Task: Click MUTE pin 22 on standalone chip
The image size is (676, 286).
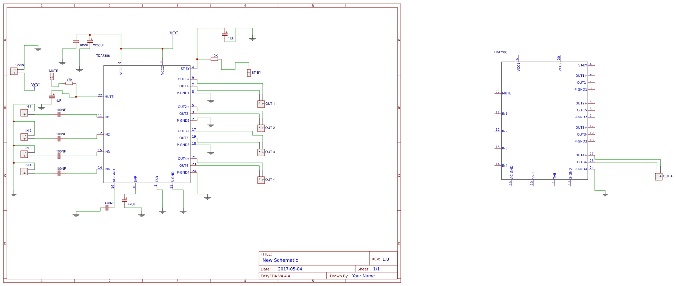Action: click(498, 93)
